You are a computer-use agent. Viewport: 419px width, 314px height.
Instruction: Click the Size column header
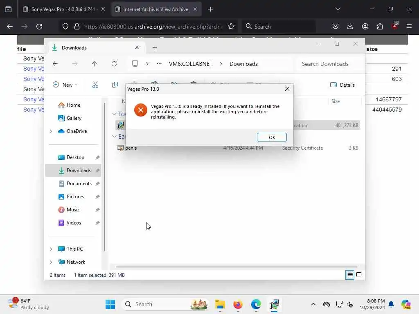click(345, 101)
